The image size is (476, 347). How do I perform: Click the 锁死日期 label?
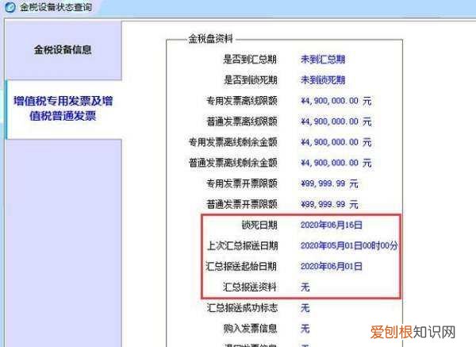[259, 225]
